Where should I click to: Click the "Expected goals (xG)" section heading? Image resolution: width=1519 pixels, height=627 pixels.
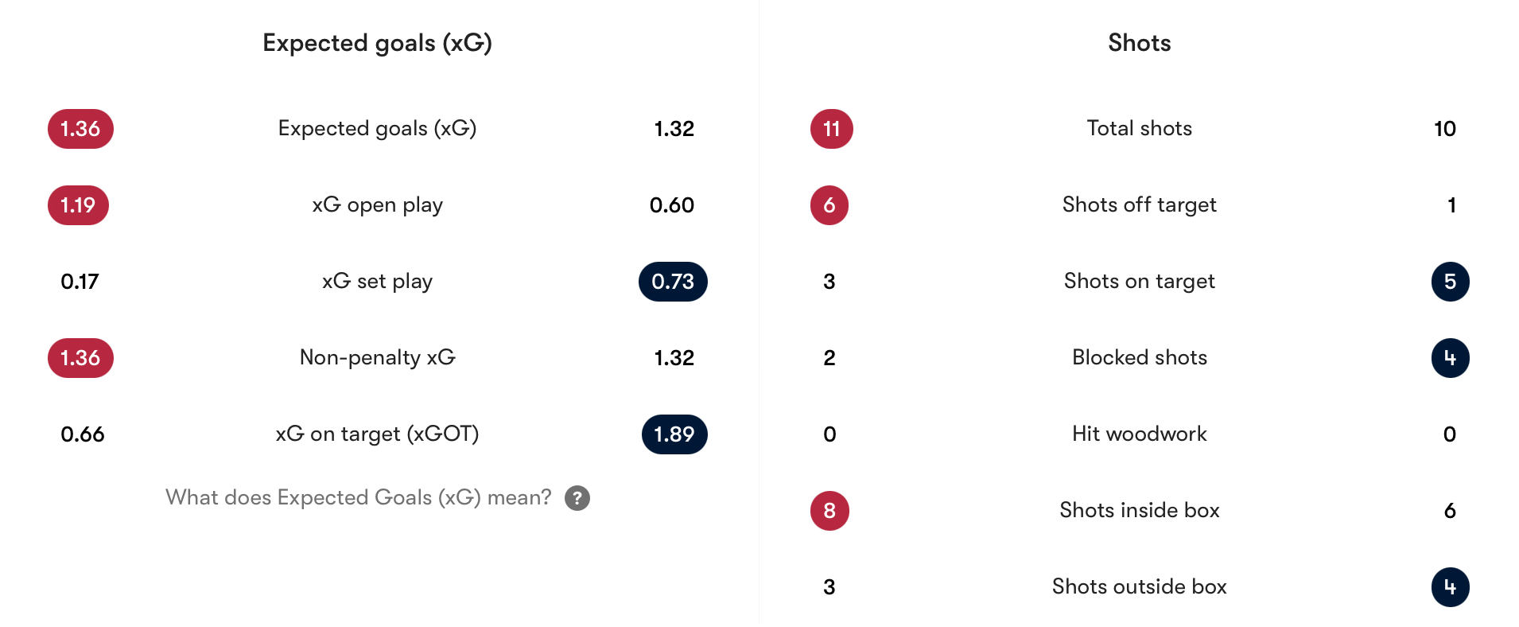377,43
